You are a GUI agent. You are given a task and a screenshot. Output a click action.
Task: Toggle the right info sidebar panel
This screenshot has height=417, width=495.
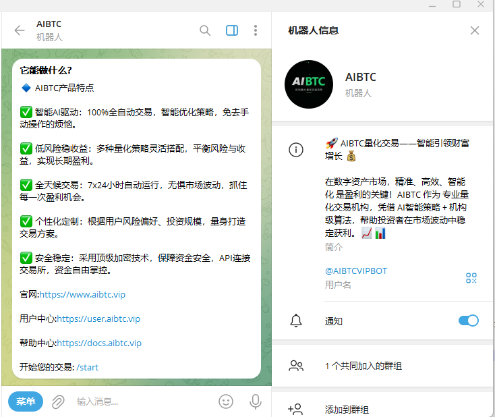pos(232,30)
